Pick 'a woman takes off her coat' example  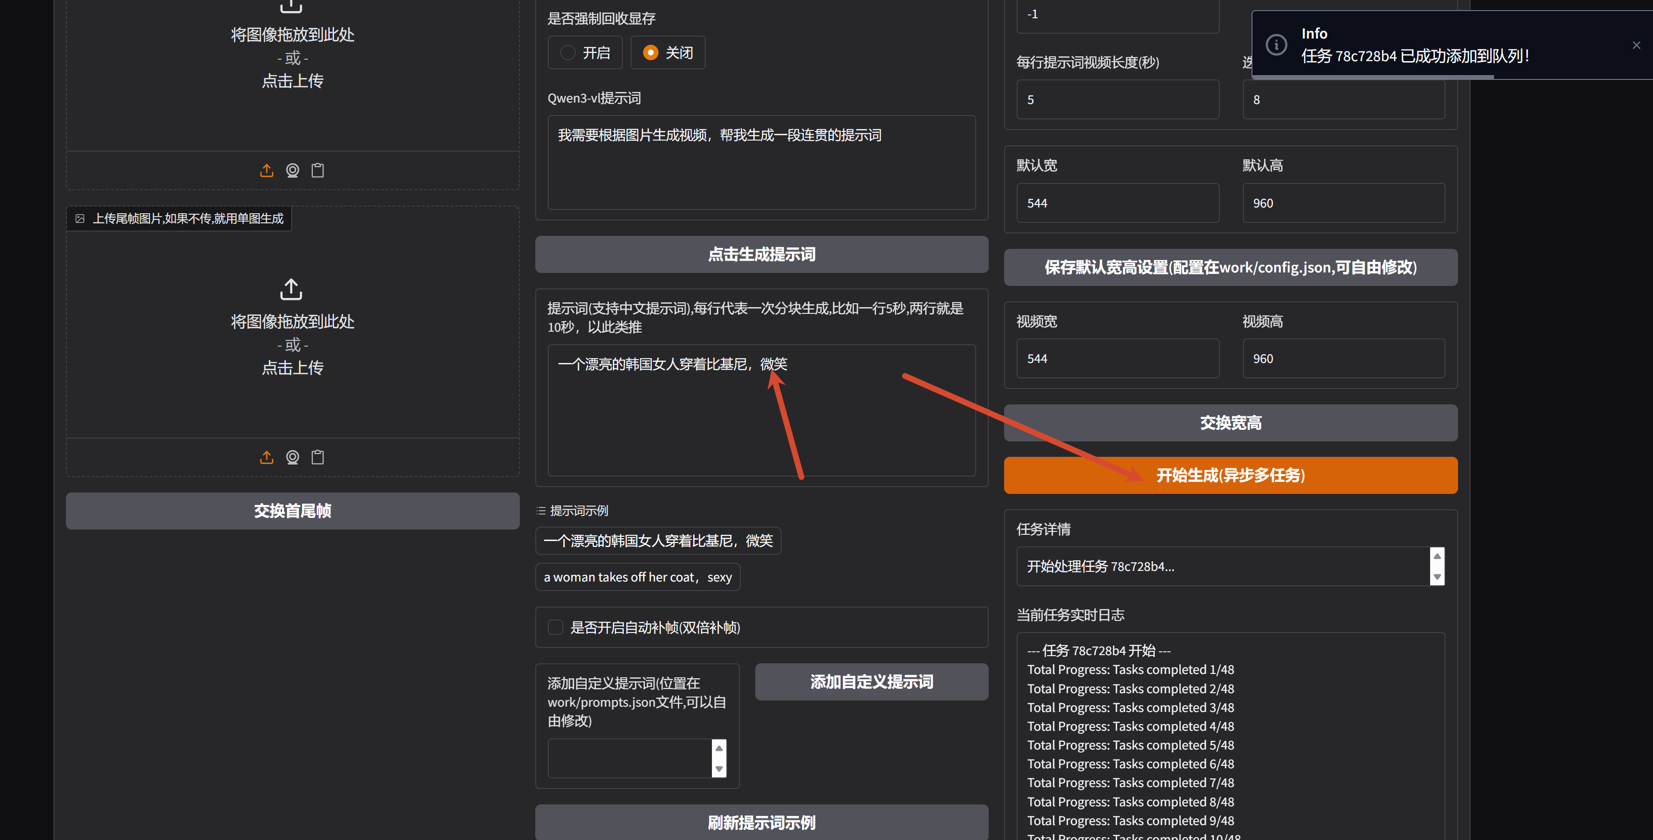[x=637, y=577]
